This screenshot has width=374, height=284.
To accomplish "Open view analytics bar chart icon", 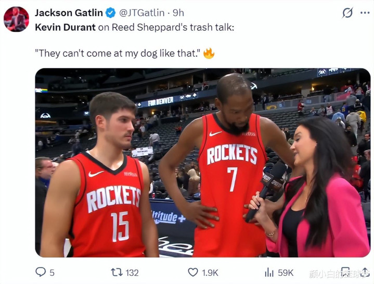I will (x=269, y=272).
